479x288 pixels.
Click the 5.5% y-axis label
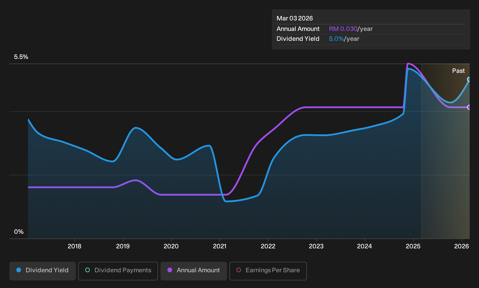tap(21, 57)
